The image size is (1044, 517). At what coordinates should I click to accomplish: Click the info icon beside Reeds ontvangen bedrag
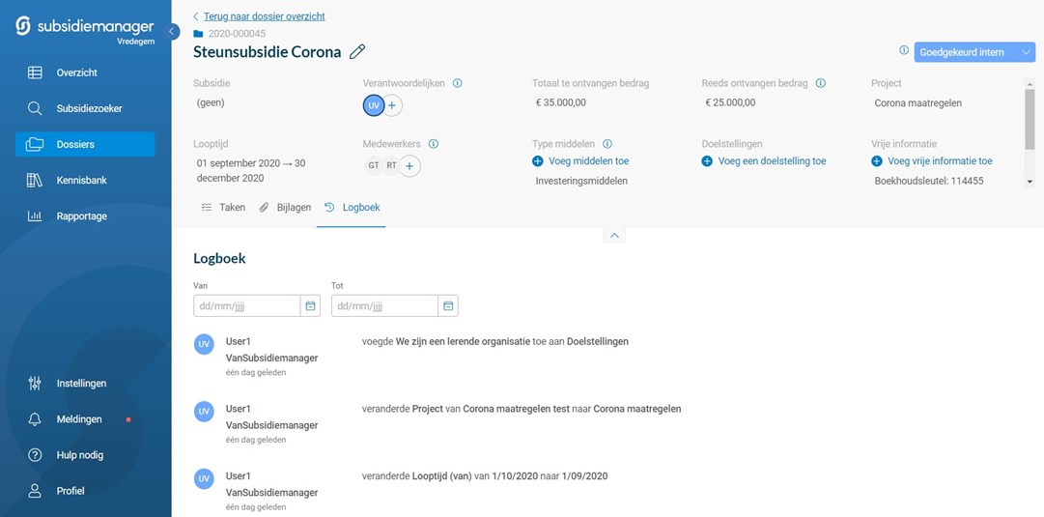click(820, 83)
